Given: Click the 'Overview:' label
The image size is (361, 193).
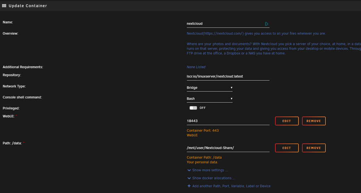Looking at the screenshot, I should coord(10,33).
